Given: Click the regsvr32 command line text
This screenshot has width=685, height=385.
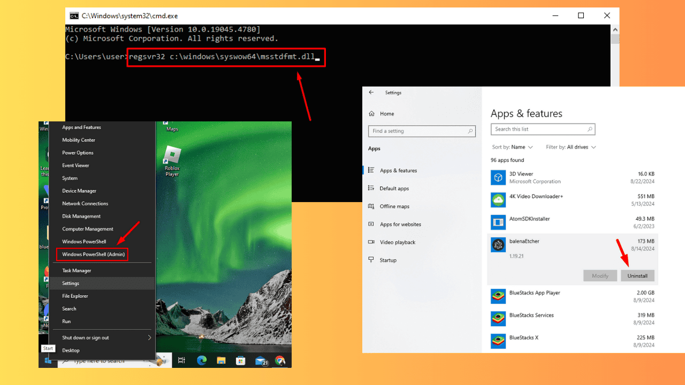Looking at the screenshot, I should coord(222,57).
